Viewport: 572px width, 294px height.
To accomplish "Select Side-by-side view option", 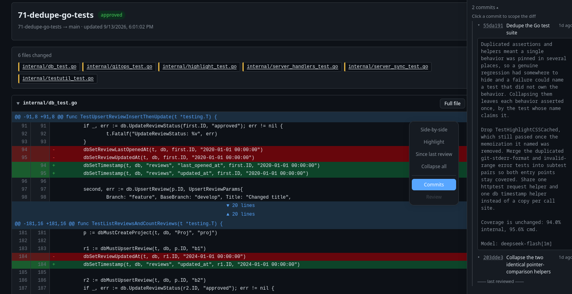I will pos(434,130).
